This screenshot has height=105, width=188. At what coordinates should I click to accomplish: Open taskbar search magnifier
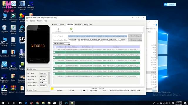8,103
